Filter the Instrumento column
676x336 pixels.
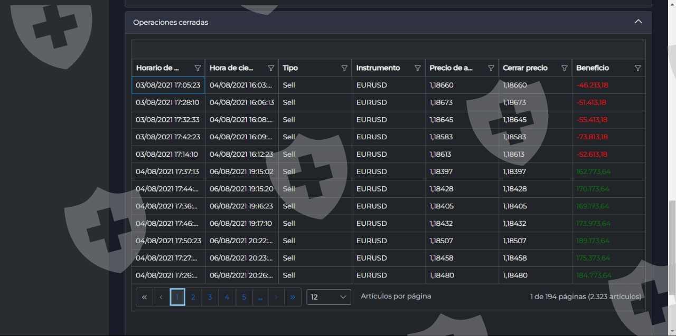(418, 68)
